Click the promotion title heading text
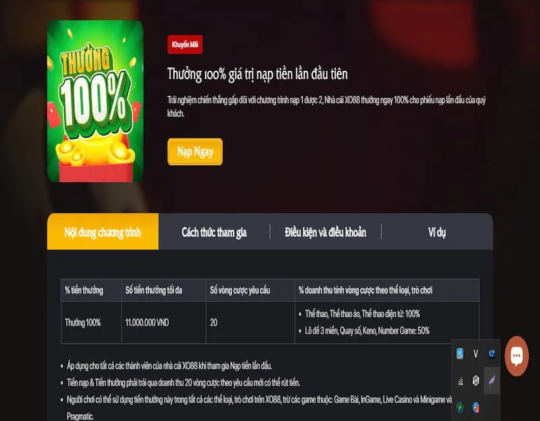Image resolution: width=540 pixels, height=421 pixels. pos(257,74)
